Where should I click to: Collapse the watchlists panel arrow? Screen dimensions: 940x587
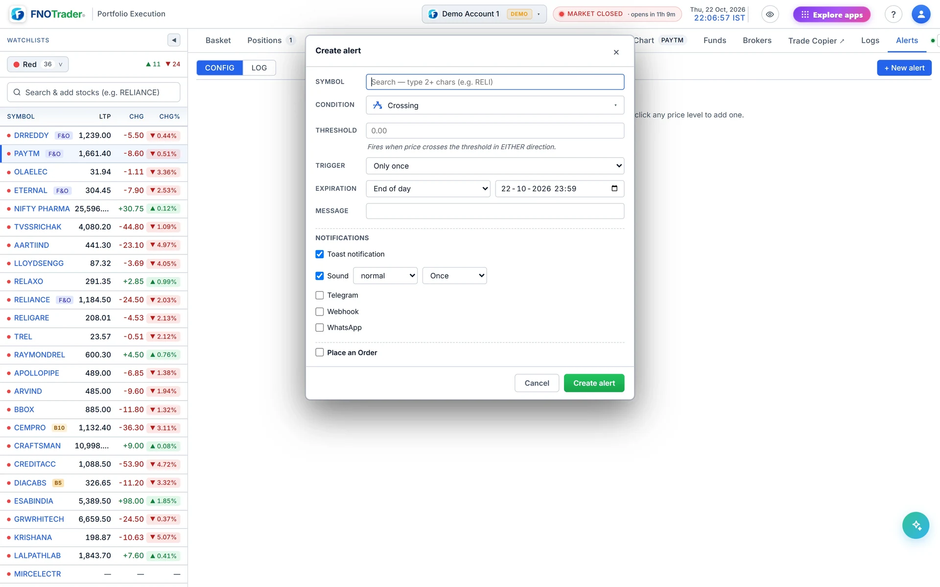[x=174, y=40]
